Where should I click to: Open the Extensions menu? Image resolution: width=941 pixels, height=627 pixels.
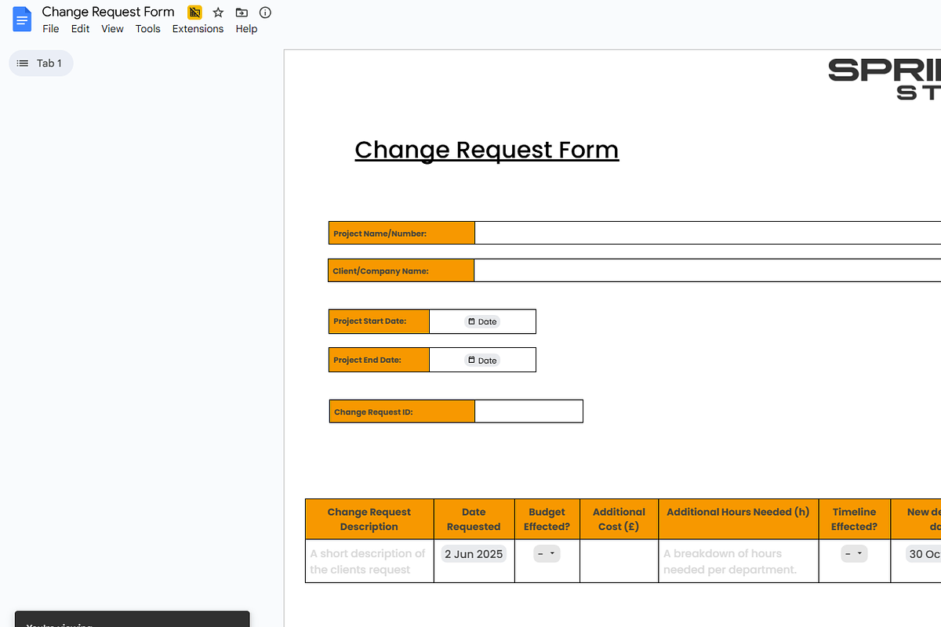[x=198, y=29]
